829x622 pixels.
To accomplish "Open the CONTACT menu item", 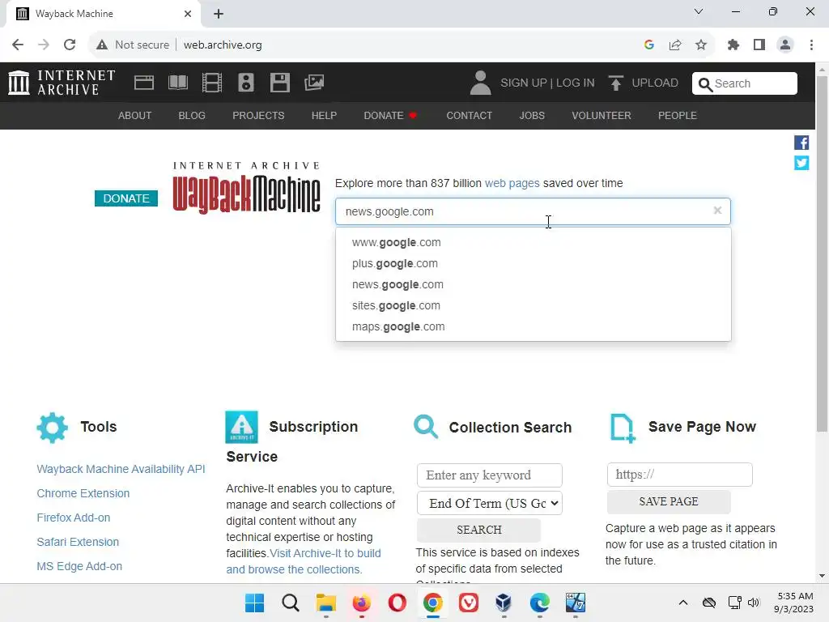I will 469,115.
